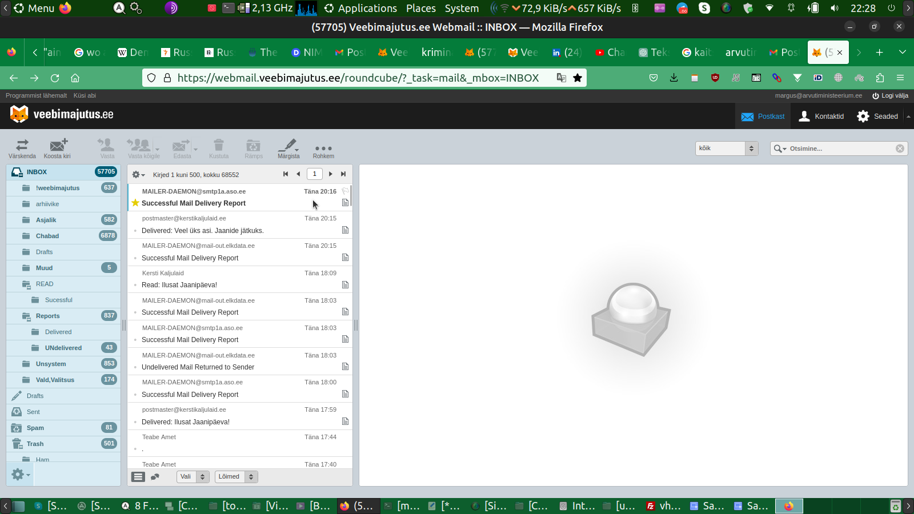Switch the message list to threads view

[155, 477]
